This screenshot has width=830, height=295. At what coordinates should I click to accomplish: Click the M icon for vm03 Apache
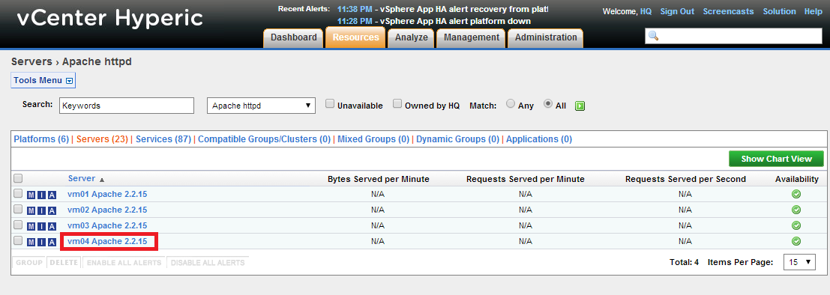(31, 226)
